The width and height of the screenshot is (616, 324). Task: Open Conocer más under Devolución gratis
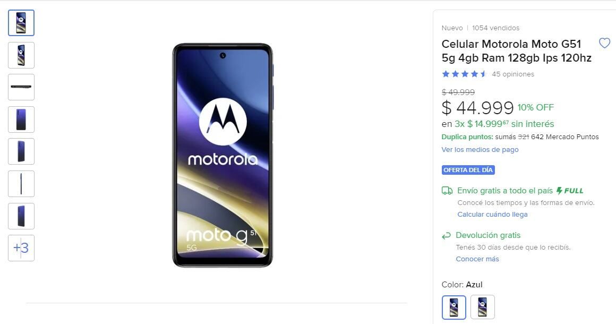[x=477, y=259]
